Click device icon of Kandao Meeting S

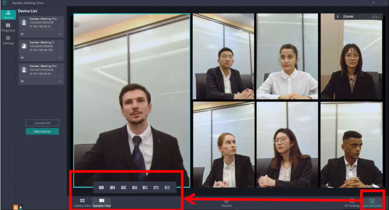coord(24,46)
